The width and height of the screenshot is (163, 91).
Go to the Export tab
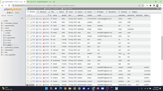[x=79, y=12]
